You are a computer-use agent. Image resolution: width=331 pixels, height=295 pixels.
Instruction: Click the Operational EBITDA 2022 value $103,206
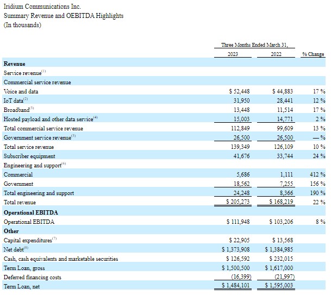pos(282,222)
